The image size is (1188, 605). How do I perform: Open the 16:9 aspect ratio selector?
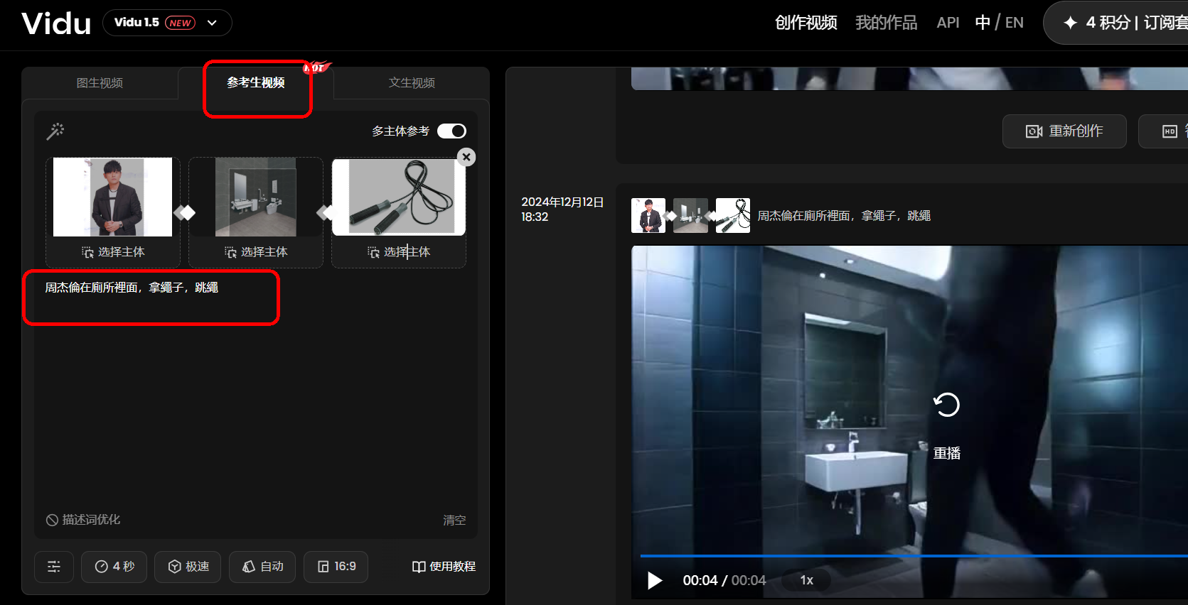point(336,567)
